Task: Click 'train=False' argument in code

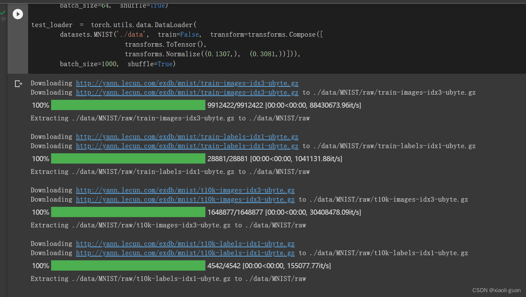Action: tap(178, 35)
